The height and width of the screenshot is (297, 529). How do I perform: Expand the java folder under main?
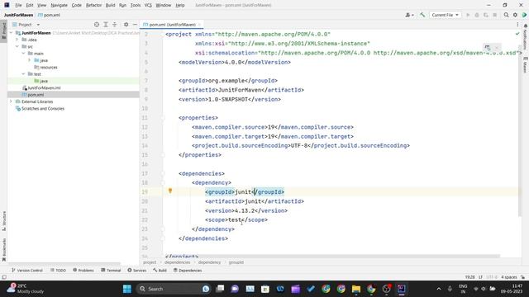[x=30, y=60]
